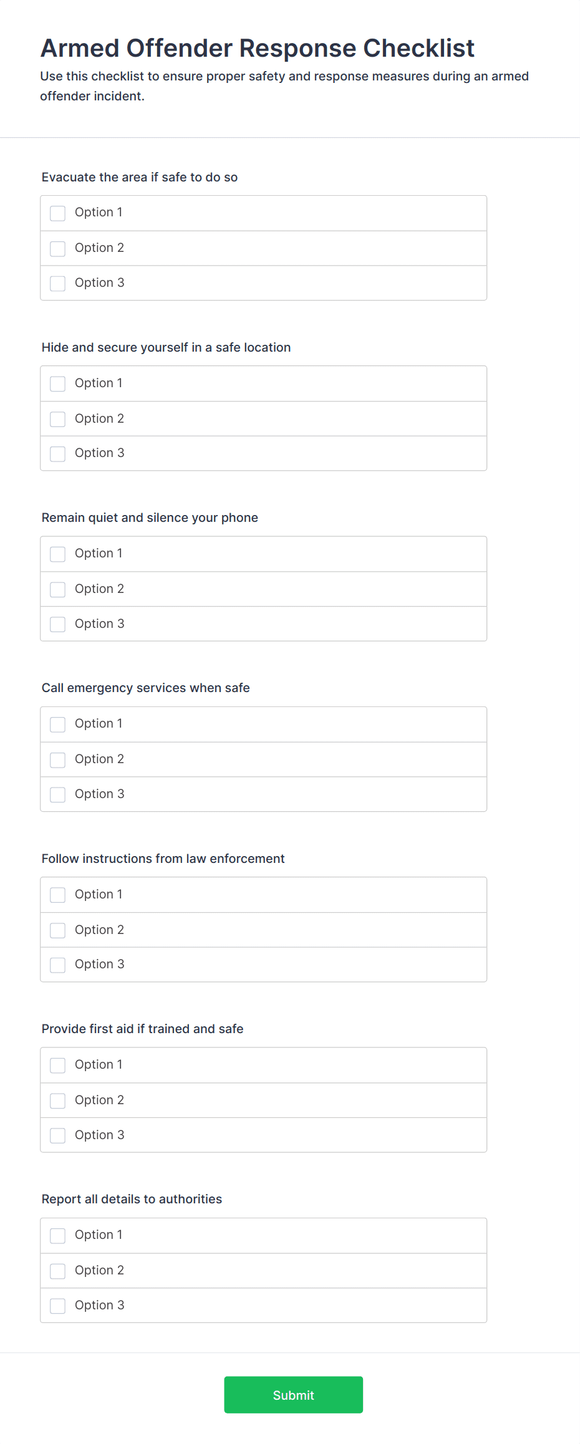
Task: Check Option 3 under Provide first aid
Action: [x=57, y=1135]
